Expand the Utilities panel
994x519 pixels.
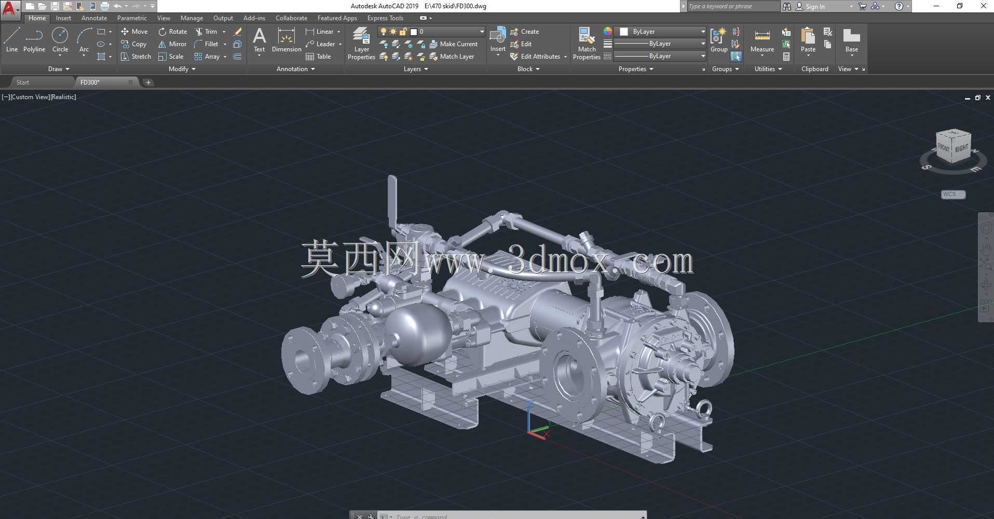pos(768,69)
